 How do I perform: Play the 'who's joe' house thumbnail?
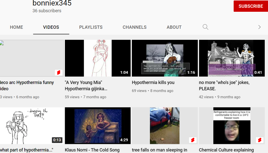point(232,58)
